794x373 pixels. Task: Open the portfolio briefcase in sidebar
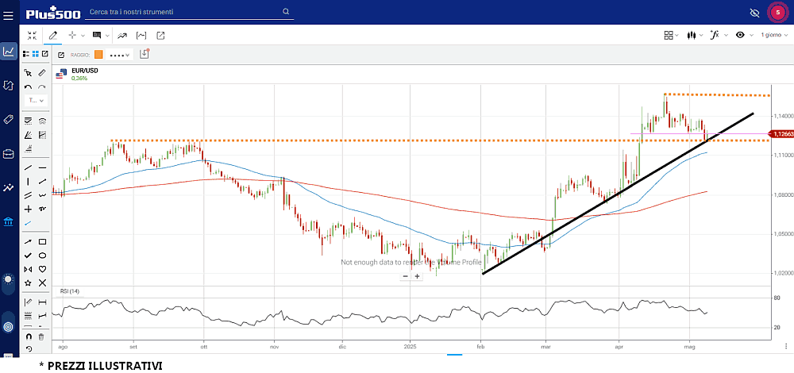coord(9,153)
